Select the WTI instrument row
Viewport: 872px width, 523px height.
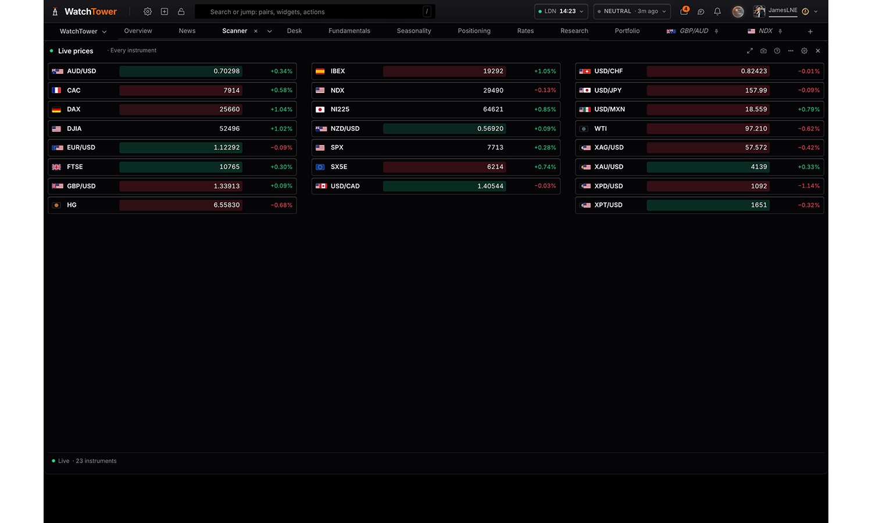[699, 128]
